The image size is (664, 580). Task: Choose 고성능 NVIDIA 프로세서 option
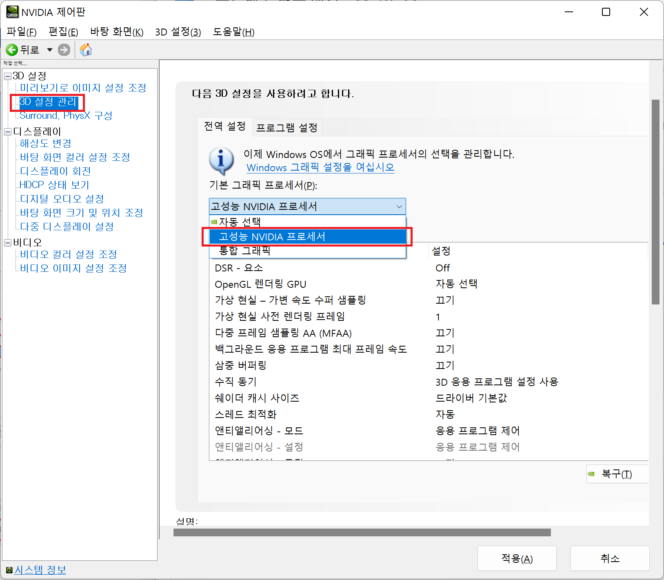pyautogui.click(x=307, y=237)
